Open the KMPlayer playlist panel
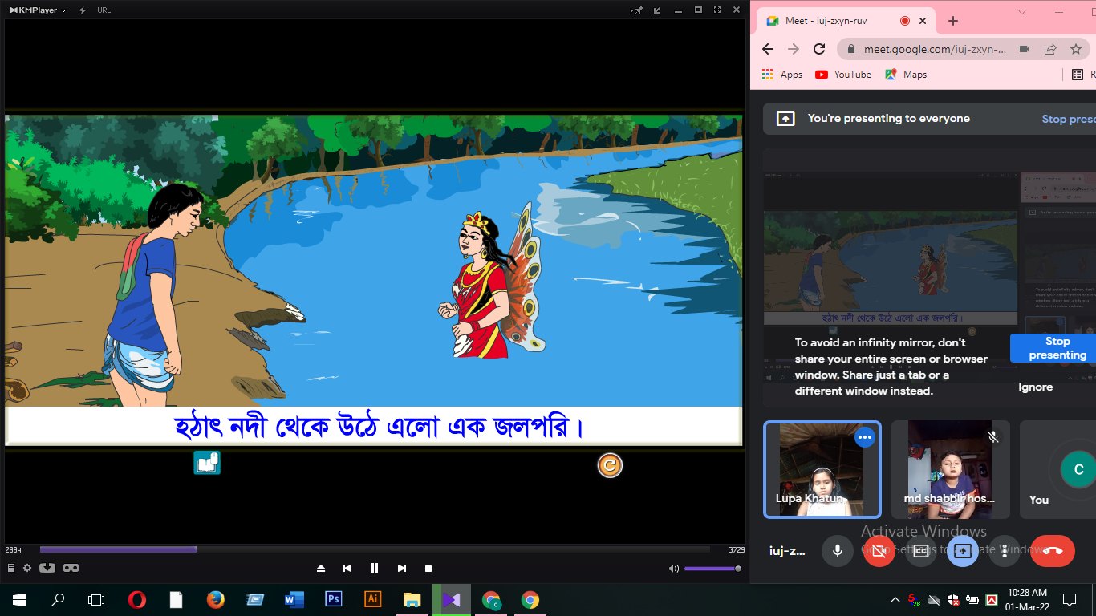1096x616 pixels. 11,568
